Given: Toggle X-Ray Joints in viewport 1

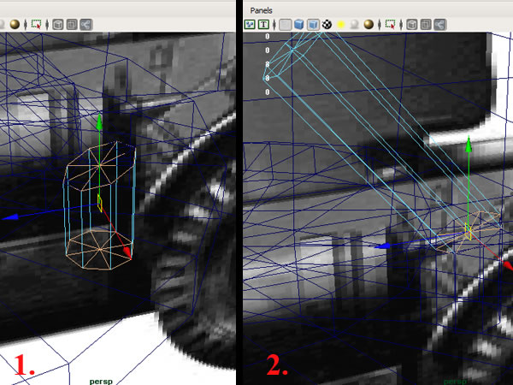Looking at the screenshot, I should pyautogui.click(x=85, y=24).
